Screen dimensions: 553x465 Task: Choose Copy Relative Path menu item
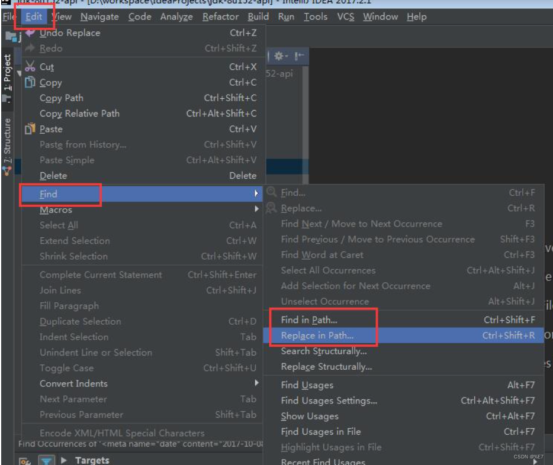pyautogui.click(x=79, y=114)
